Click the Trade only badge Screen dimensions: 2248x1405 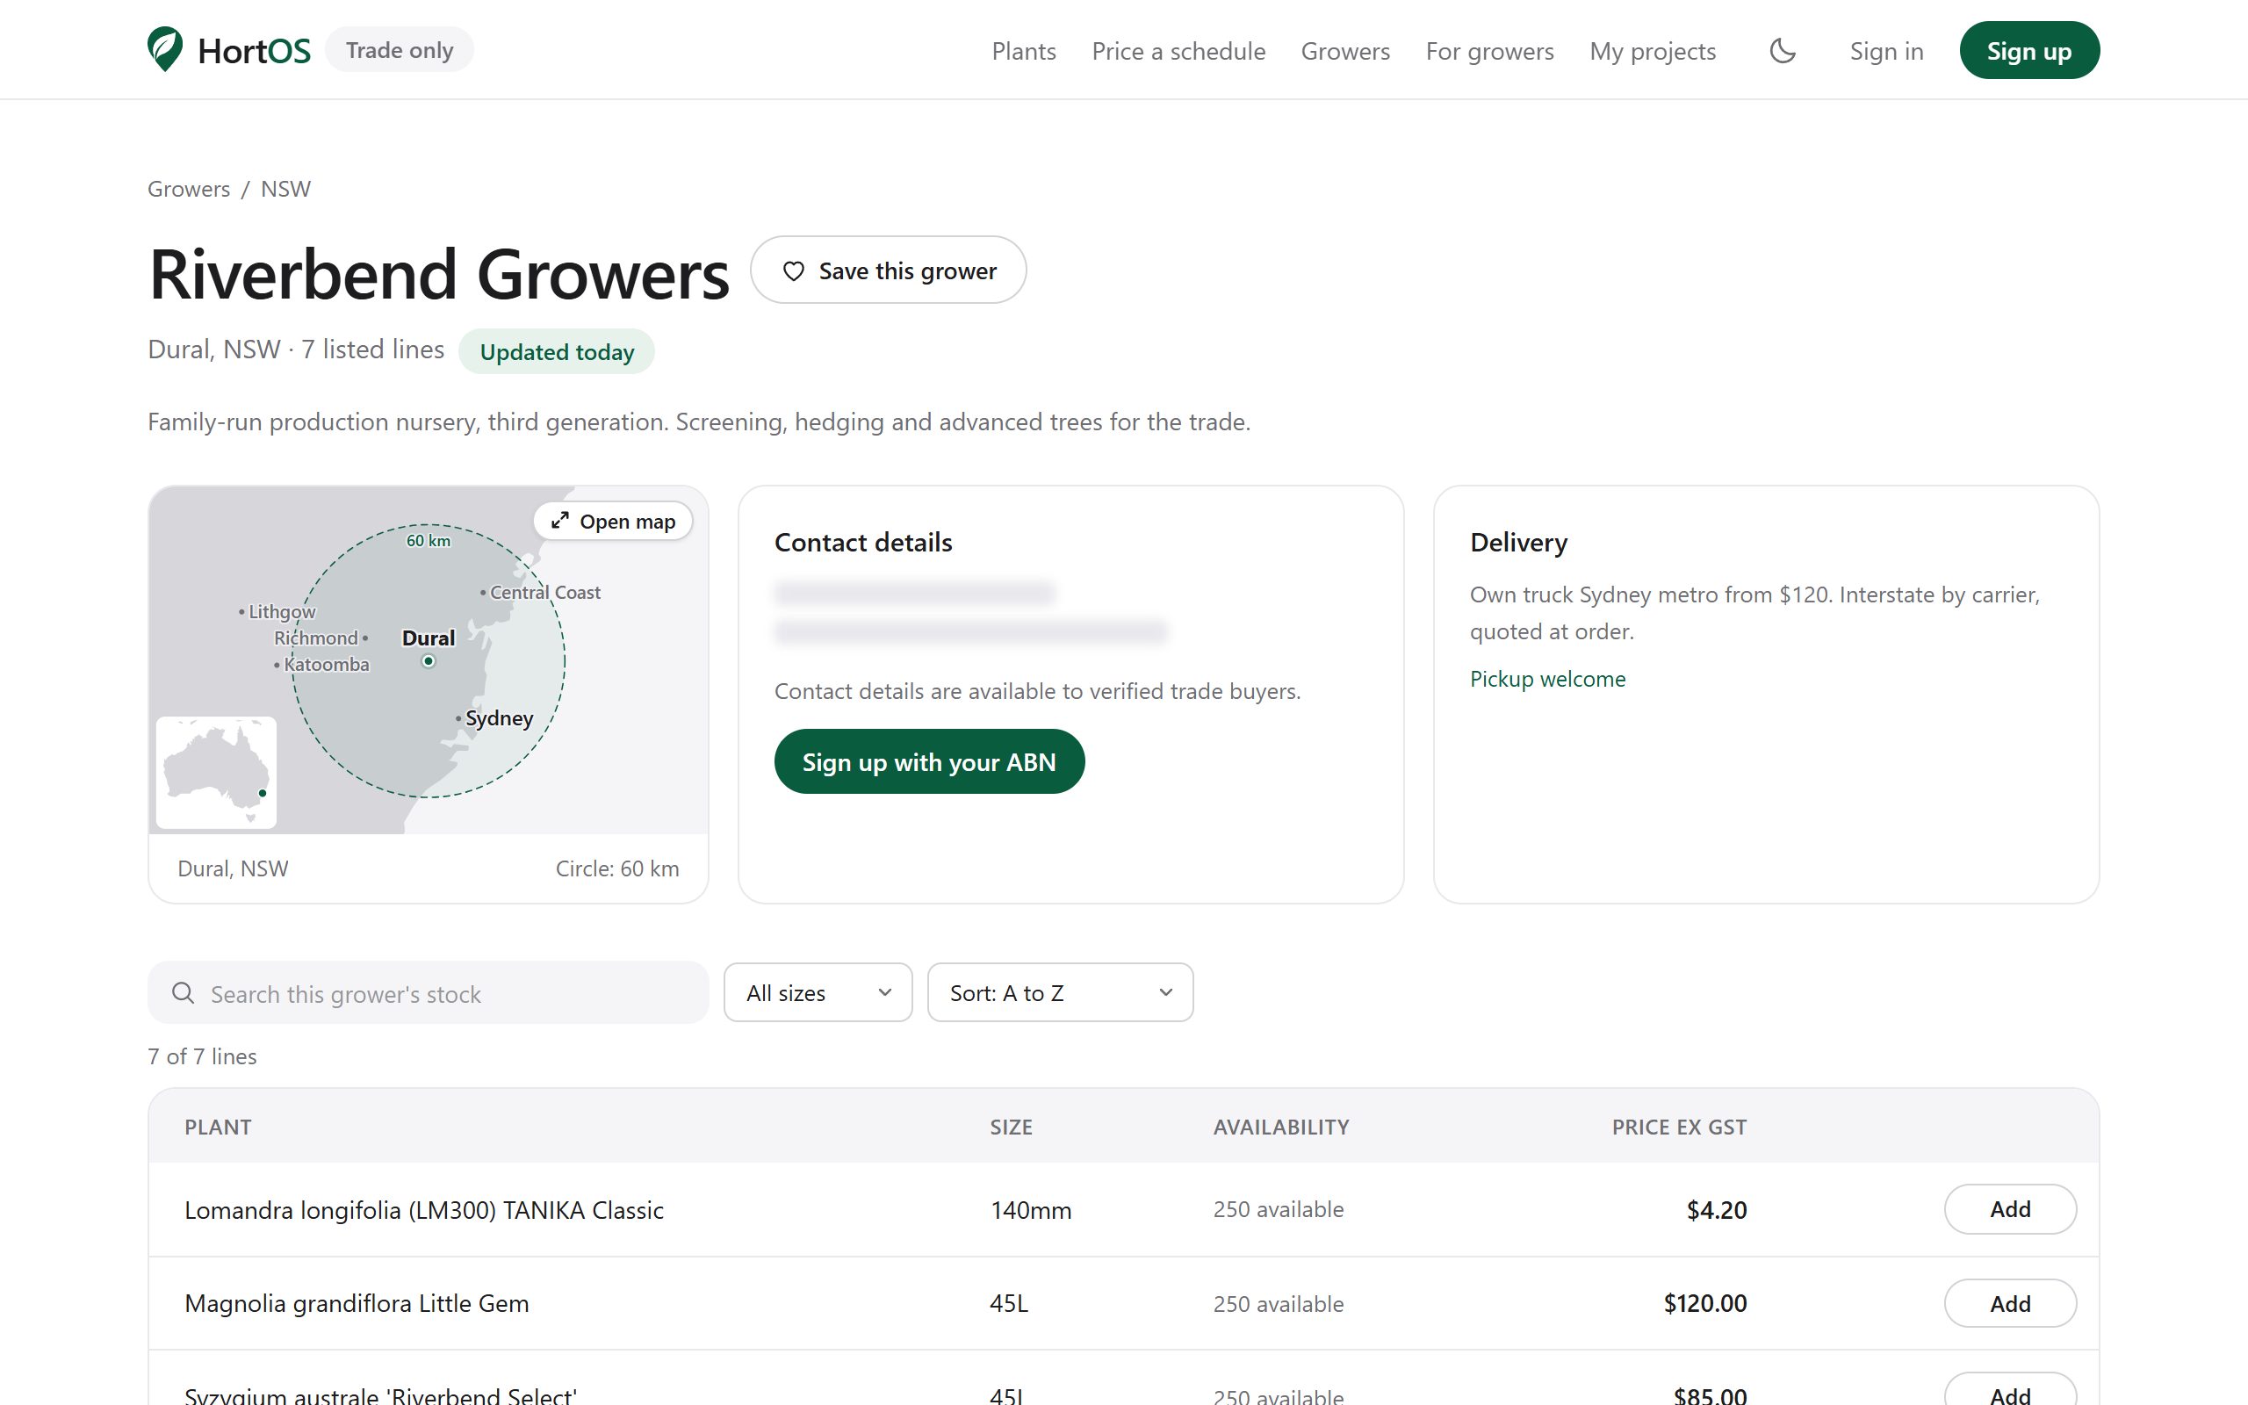(x=400, y=50)
